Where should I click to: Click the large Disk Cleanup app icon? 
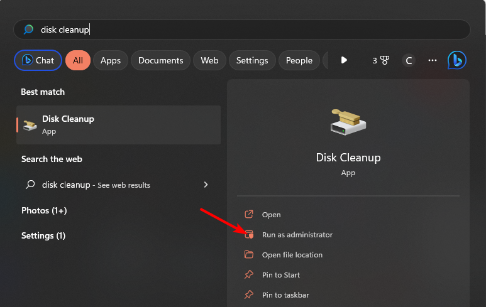pyautogui.click(x=348, y=122)
